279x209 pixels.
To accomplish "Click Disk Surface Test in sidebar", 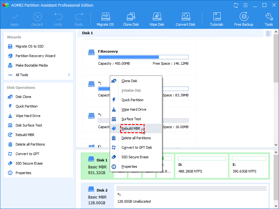I will pos(29,125).
